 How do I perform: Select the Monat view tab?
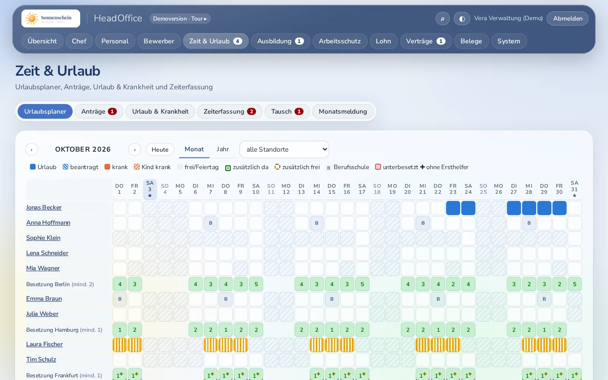pos(194,149)
